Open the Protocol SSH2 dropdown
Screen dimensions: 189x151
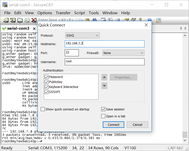[82, 35]
